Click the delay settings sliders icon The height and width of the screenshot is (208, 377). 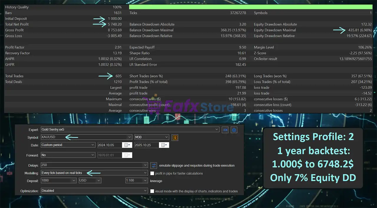[x=153, y=165]
